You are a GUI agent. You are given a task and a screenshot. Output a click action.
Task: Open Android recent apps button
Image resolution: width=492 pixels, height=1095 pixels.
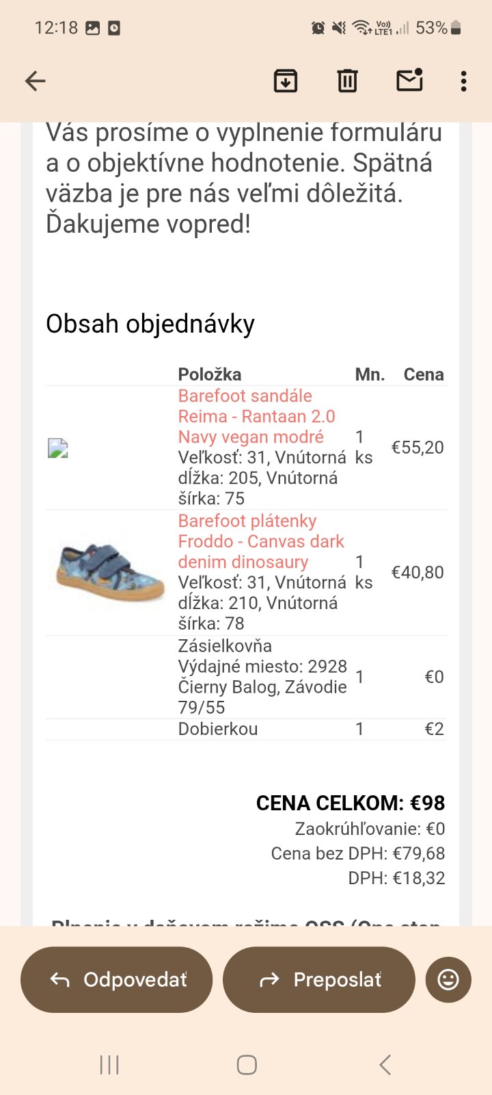coord(109,1065)
